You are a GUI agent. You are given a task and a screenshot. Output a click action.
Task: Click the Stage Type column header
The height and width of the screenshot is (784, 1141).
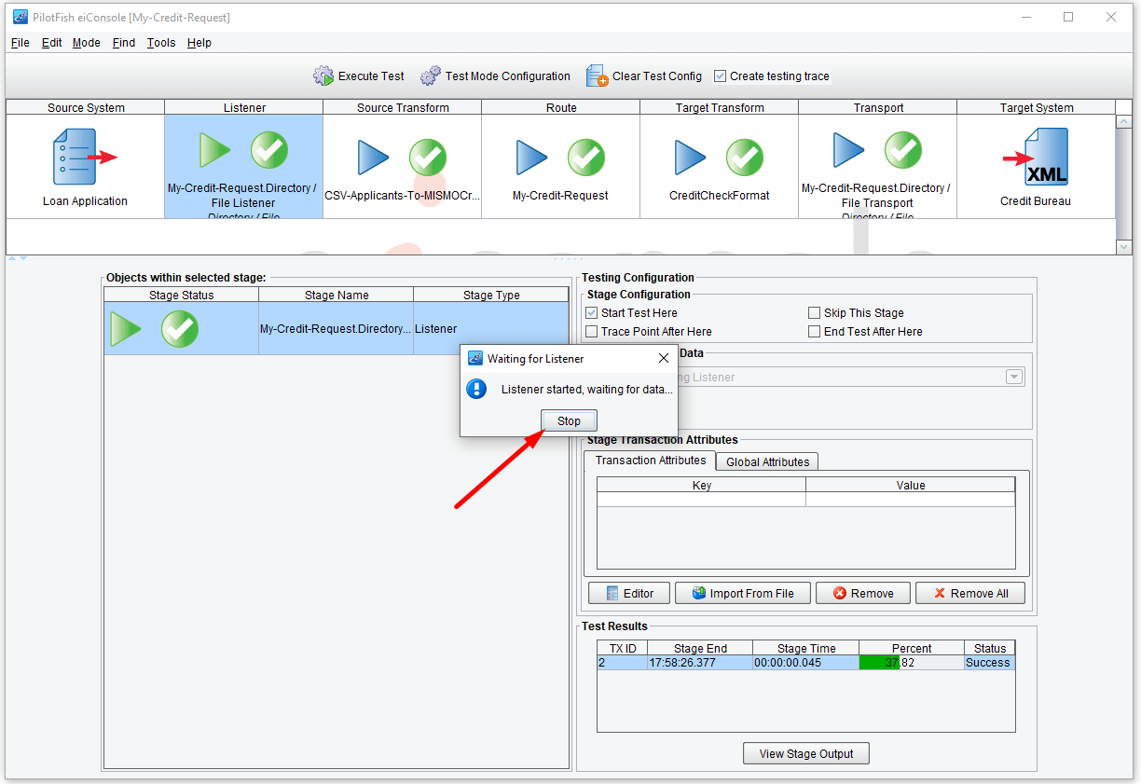(491, 295)
